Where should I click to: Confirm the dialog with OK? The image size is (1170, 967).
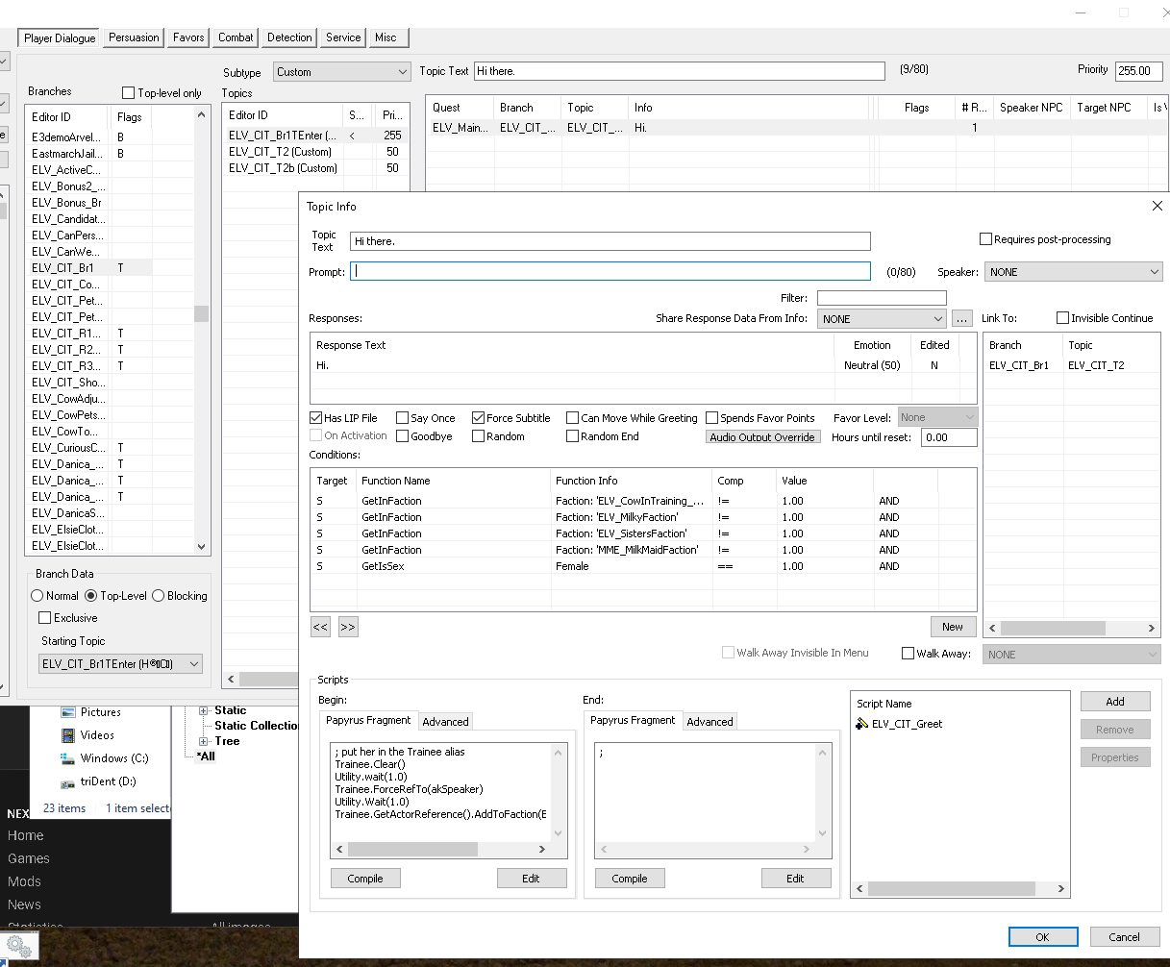click(x=1043, y=937)
